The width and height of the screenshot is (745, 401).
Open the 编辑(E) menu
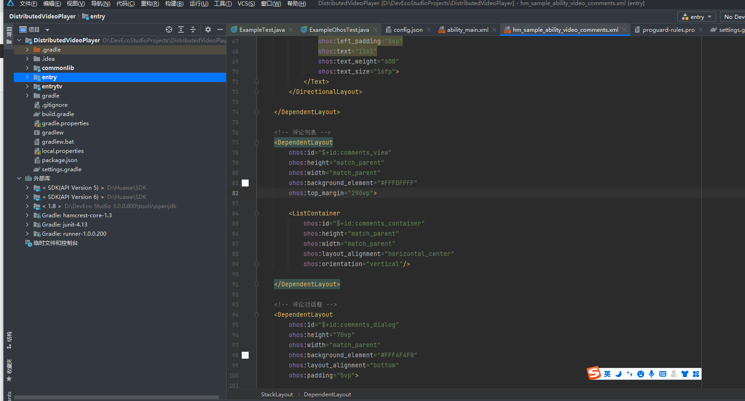coord(52,3)
